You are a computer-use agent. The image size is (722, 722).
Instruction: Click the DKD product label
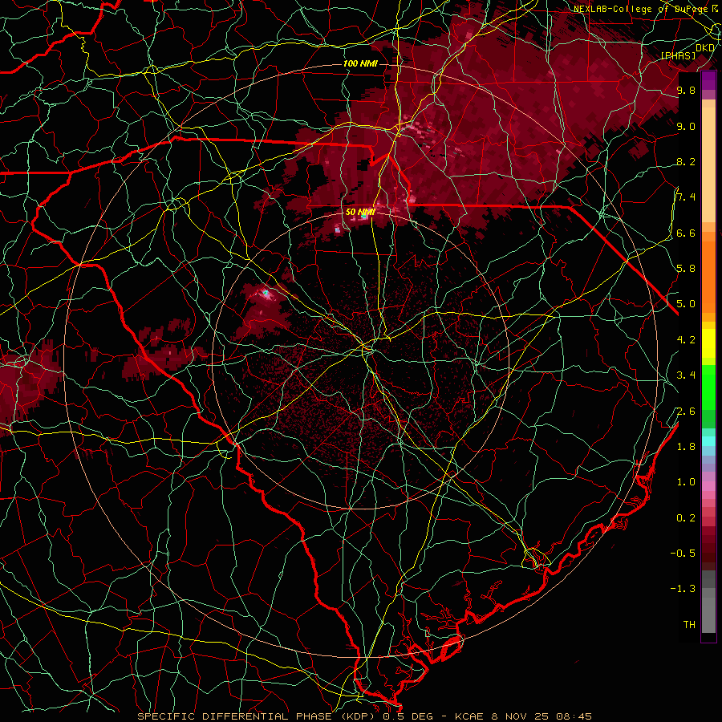(705, 47)
